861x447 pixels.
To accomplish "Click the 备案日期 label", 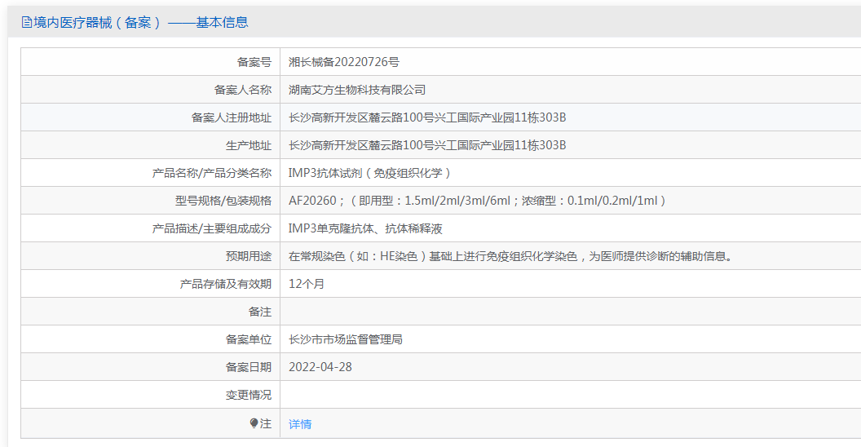I will [x=248, y=367].
